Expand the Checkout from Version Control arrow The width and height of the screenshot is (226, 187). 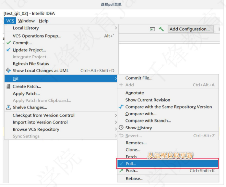tap(116, 115)
